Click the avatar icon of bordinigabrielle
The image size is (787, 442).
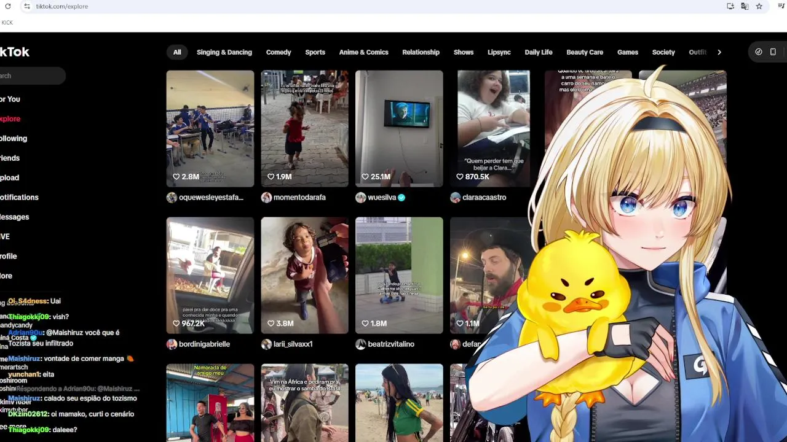click(x=172, y=344)
